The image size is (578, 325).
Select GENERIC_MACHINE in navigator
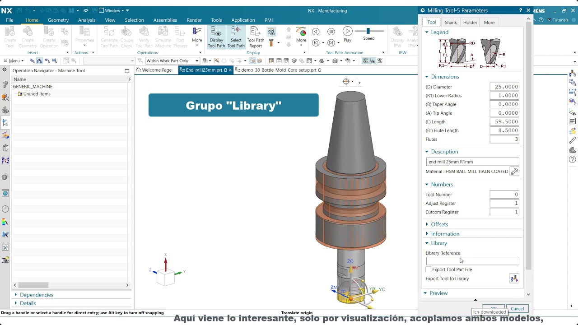(33, 87)
